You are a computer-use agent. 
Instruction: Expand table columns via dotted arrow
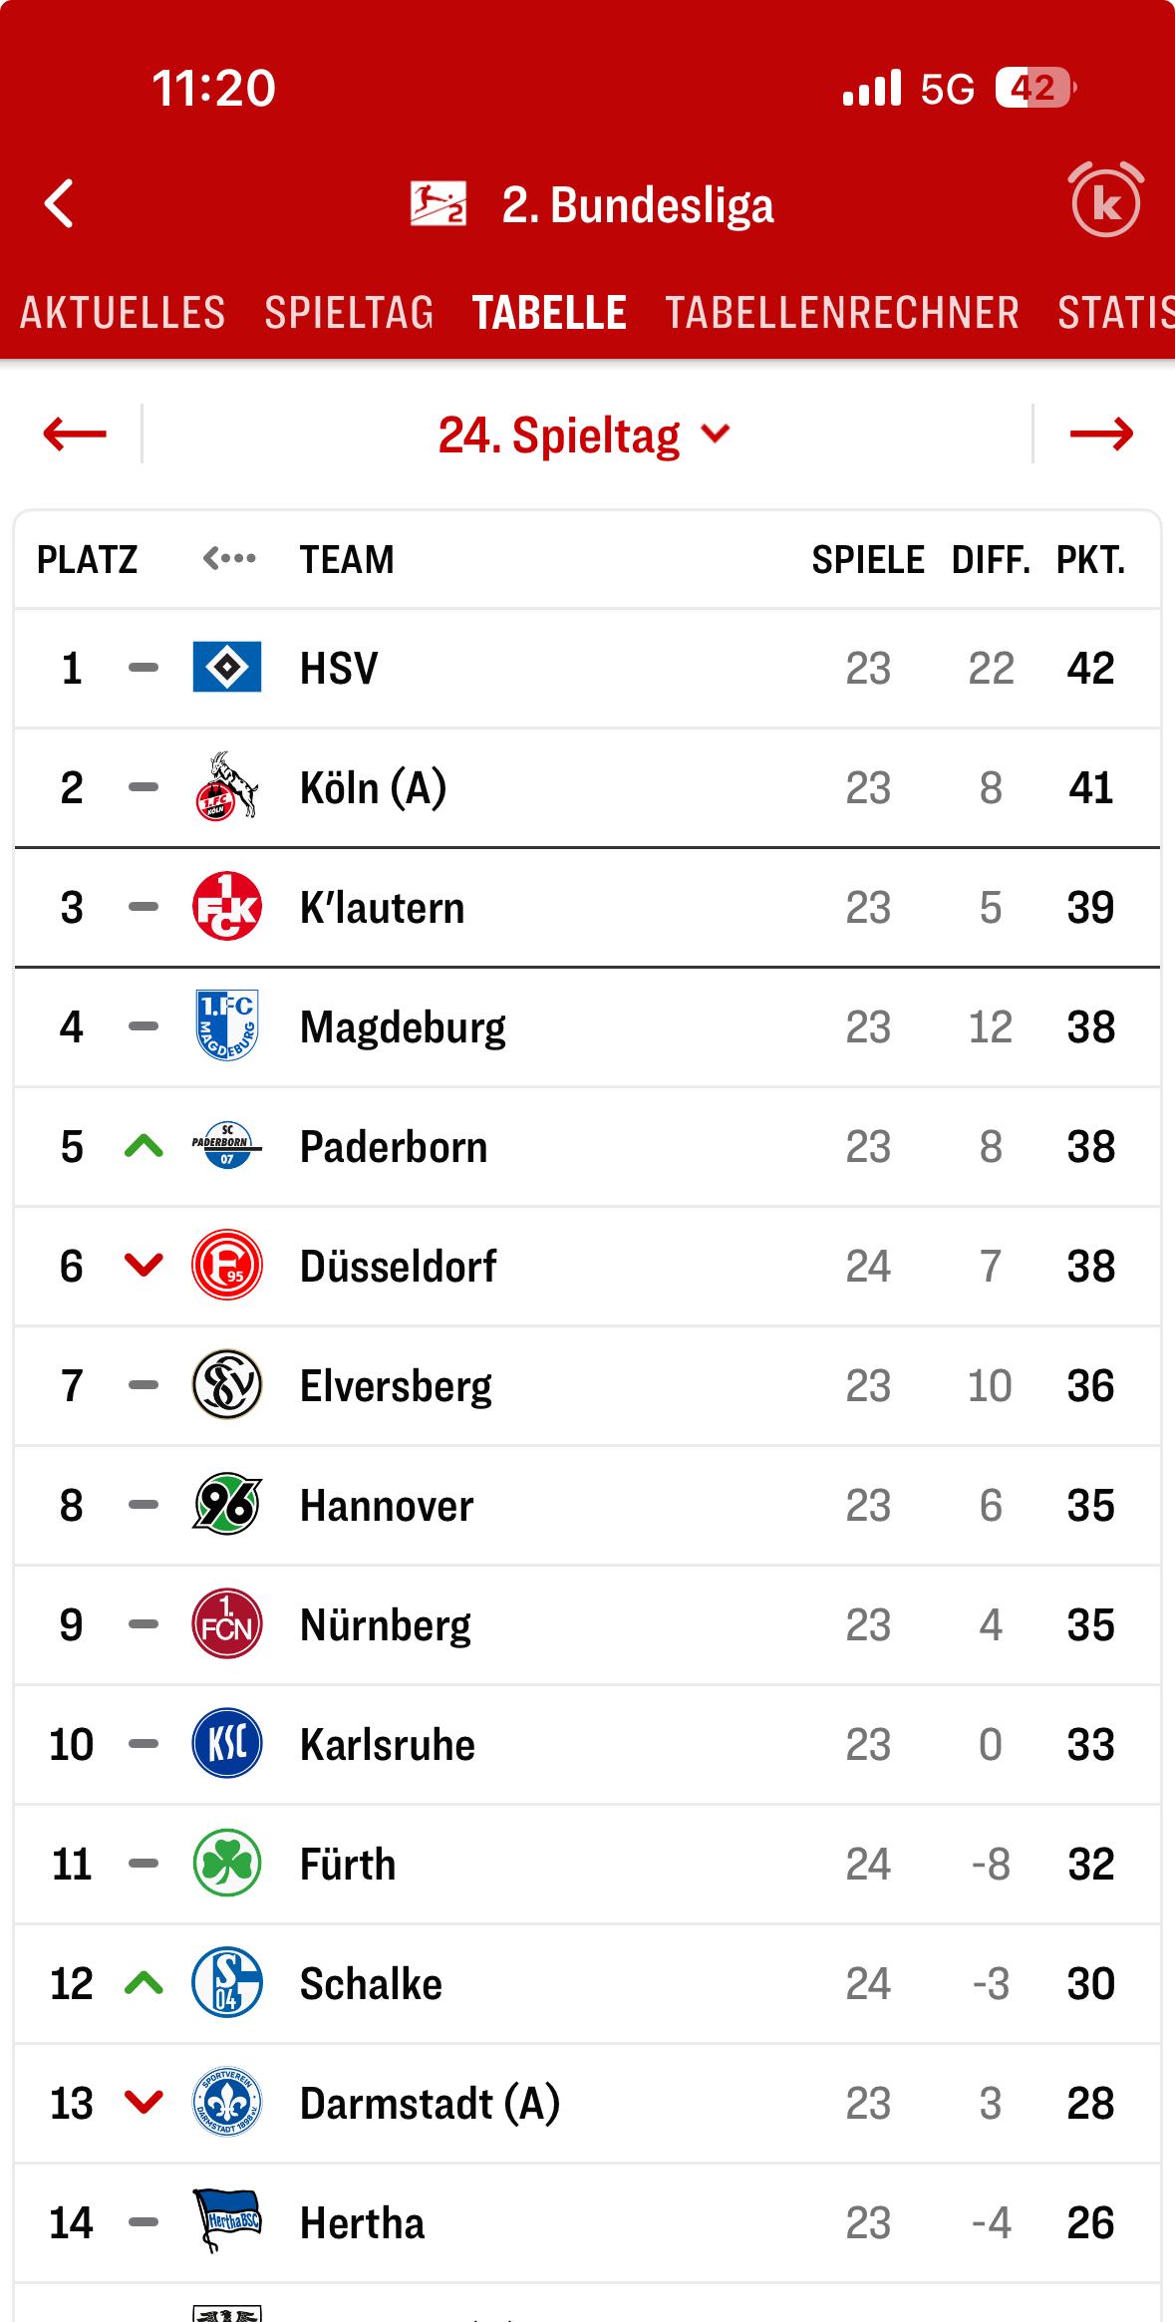(x=229, y=559)
